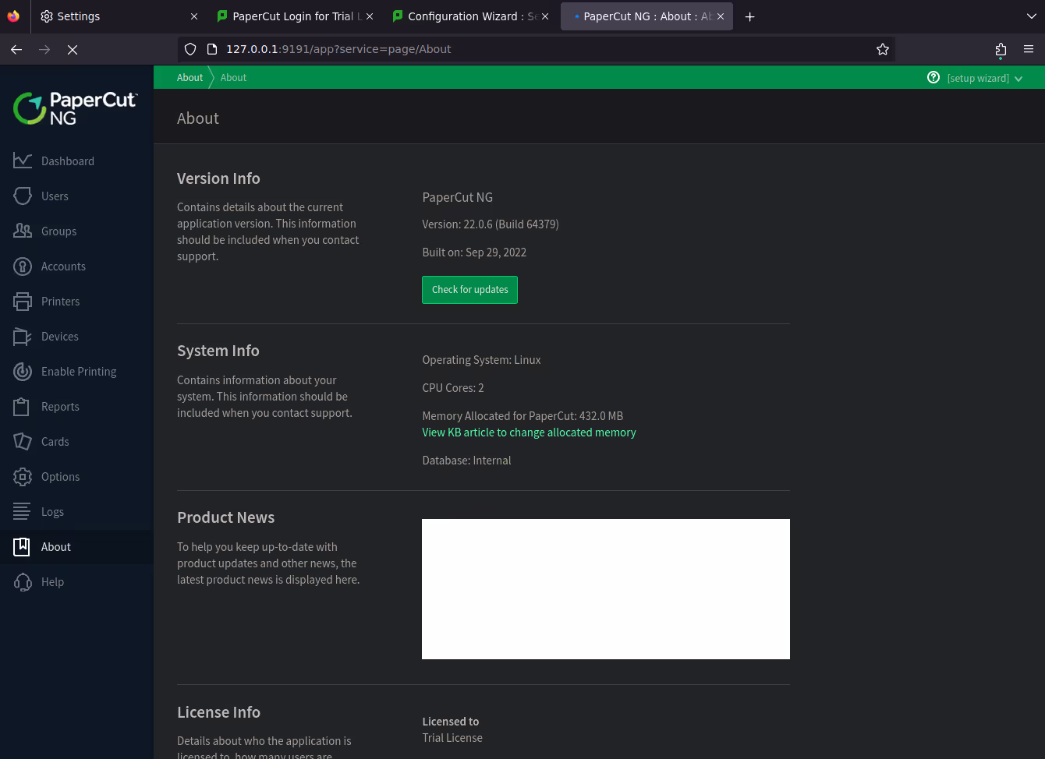Image resolution: width=1045 pixels, height=759 pixels.
Task: Click the Reports clipboard icon
Action: [23, 406]
